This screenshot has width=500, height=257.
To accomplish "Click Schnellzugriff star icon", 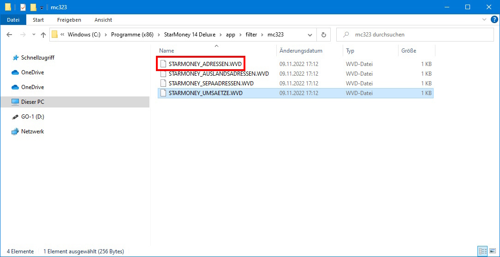I will (x=15, y=58).
